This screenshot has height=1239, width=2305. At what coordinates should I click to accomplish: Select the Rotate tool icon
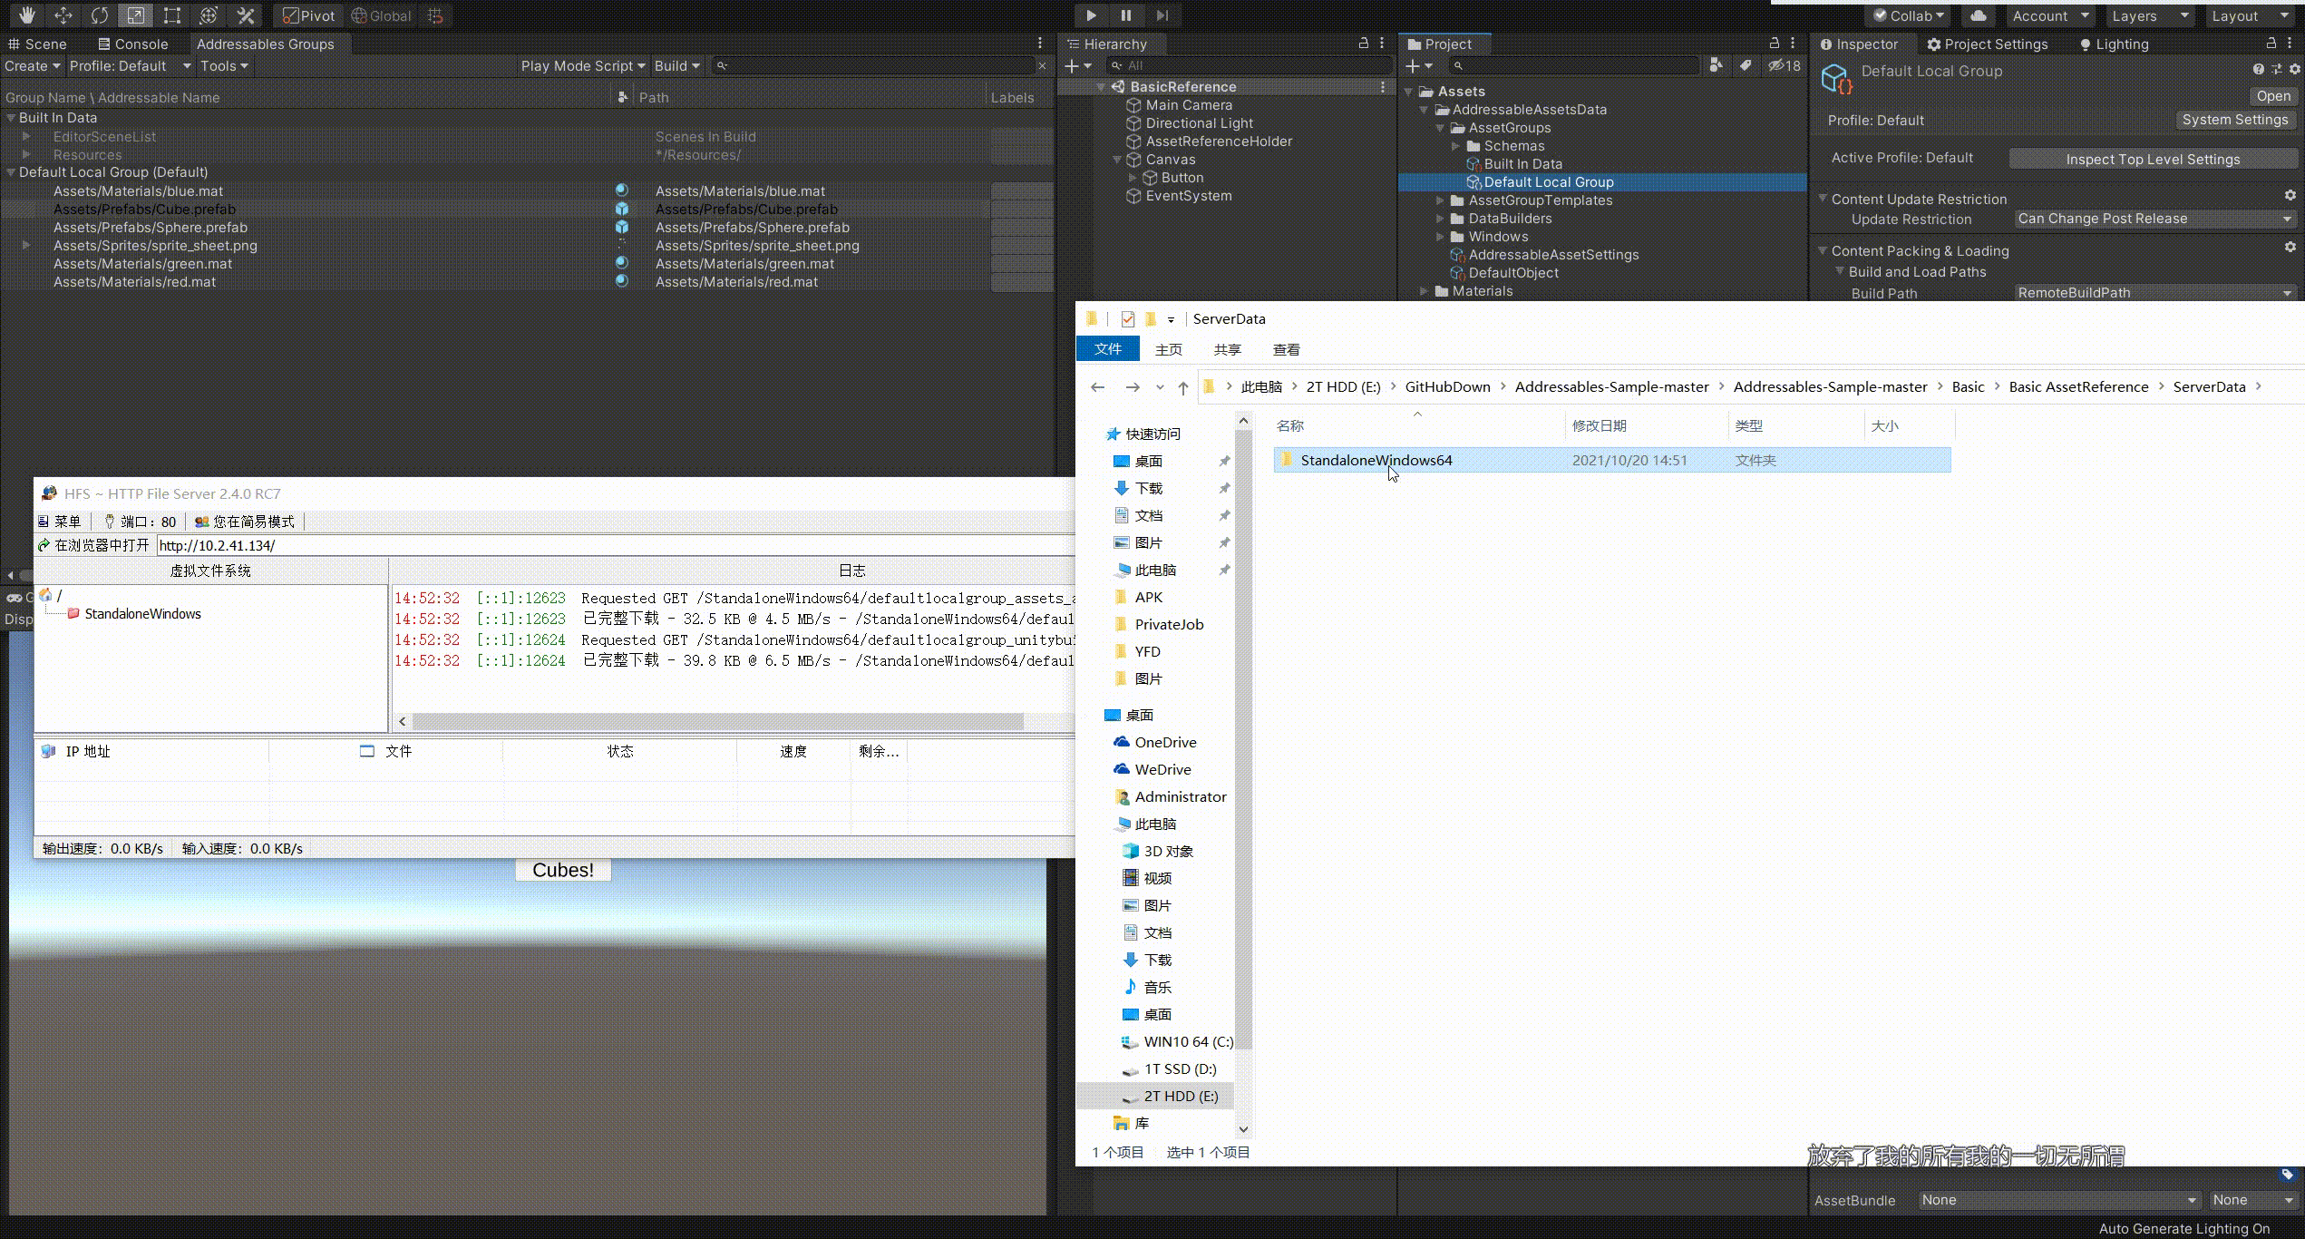click(x=99, y=15)
